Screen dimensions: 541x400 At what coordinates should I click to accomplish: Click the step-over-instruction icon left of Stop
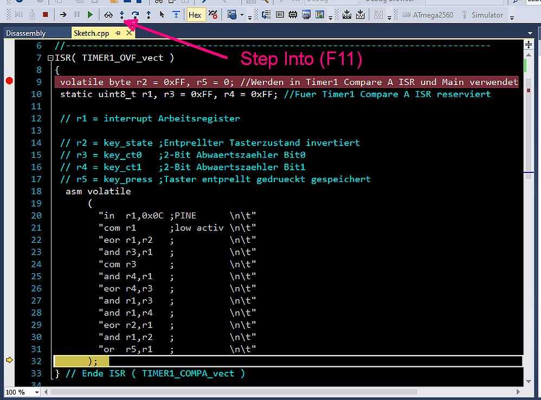tap(19, 15)
